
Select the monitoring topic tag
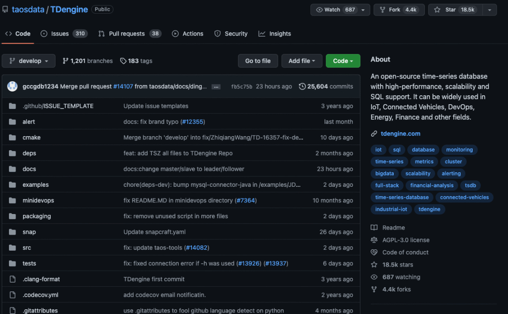click(x=460, y=150)
